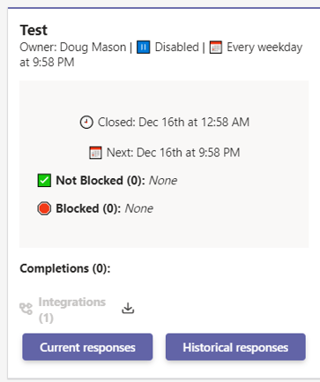This screenshot has width=320, height=382.
Task: Click the clock icon next to Closed
Action: click(x=86, y=122)
